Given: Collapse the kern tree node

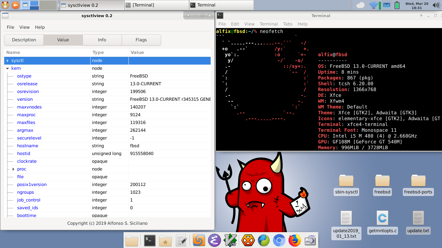Looking at the screenshot, I should point(8,68).
